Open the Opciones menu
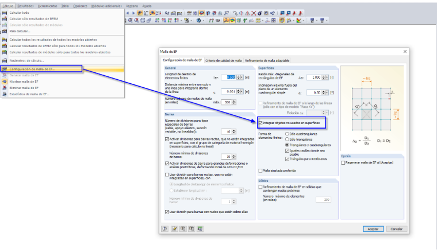437x252 pixels. click(80, 6)
